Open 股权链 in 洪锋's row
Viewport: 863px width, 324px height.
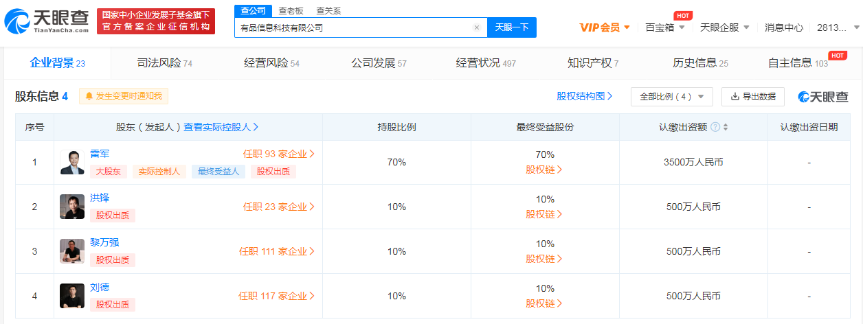[544, 214]
